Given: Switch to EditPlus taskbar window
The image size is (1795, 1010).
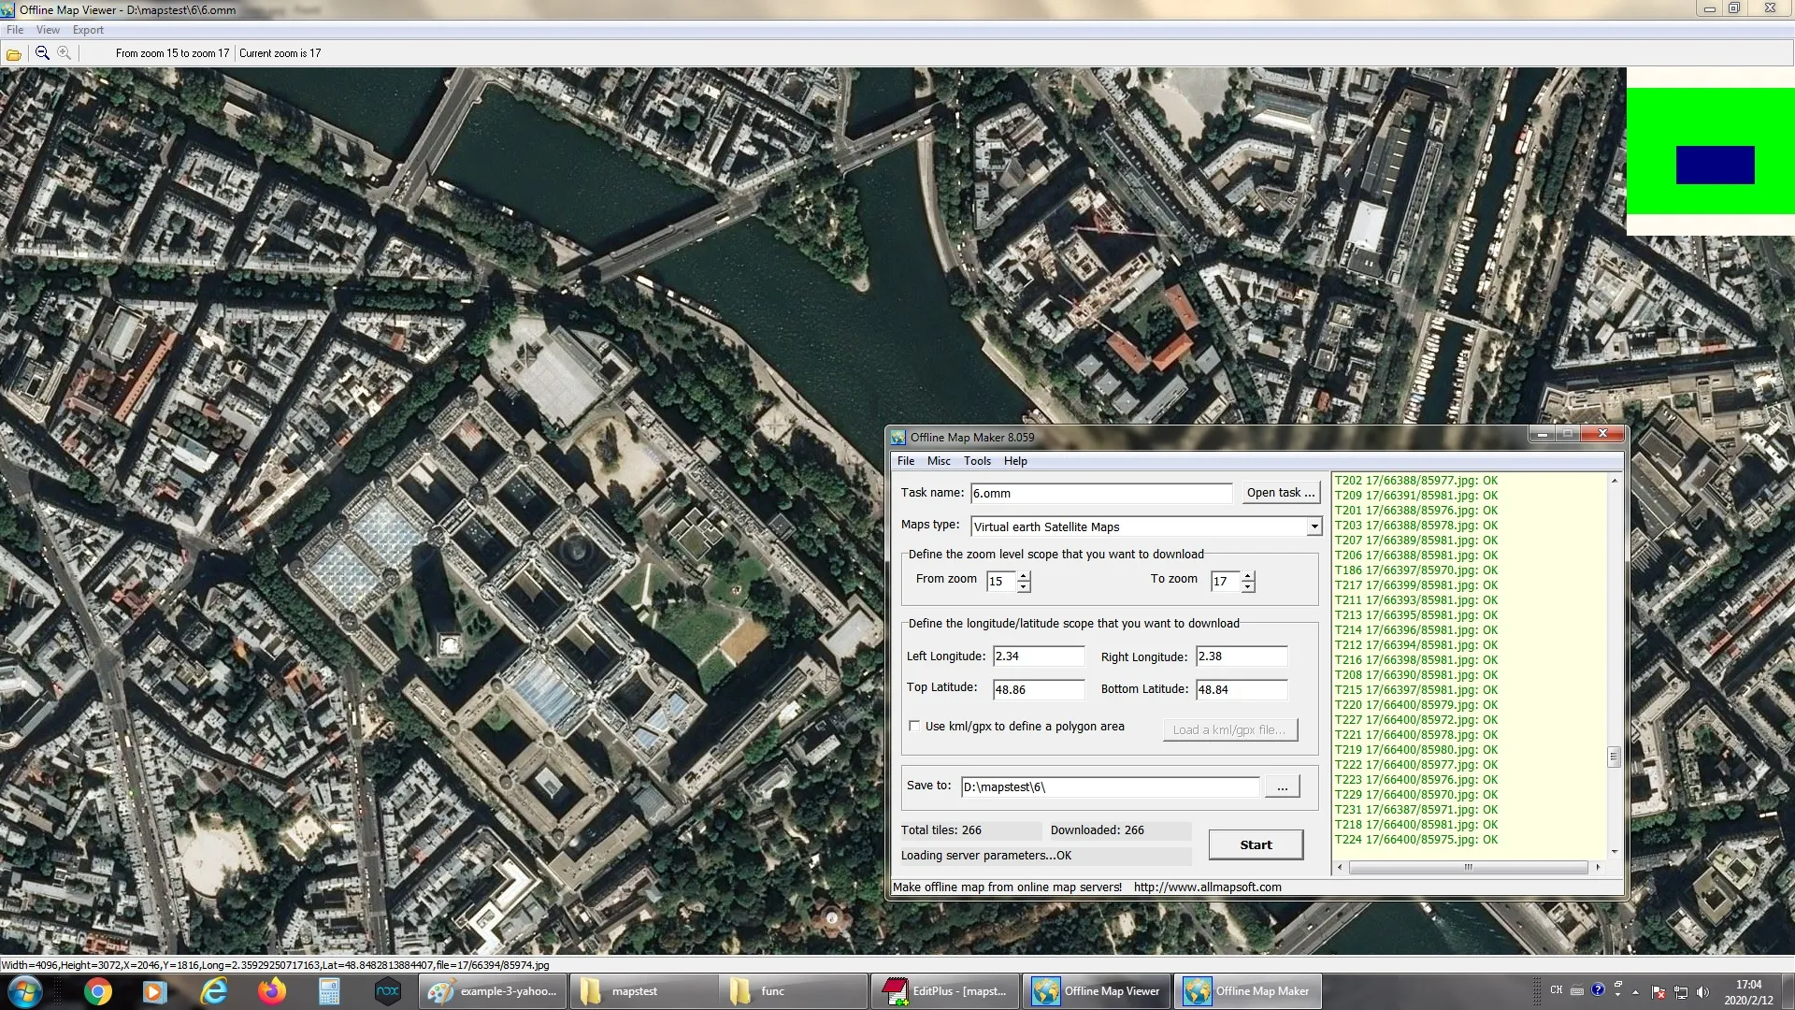Looking at the screenshot, I should coord(945,991).
